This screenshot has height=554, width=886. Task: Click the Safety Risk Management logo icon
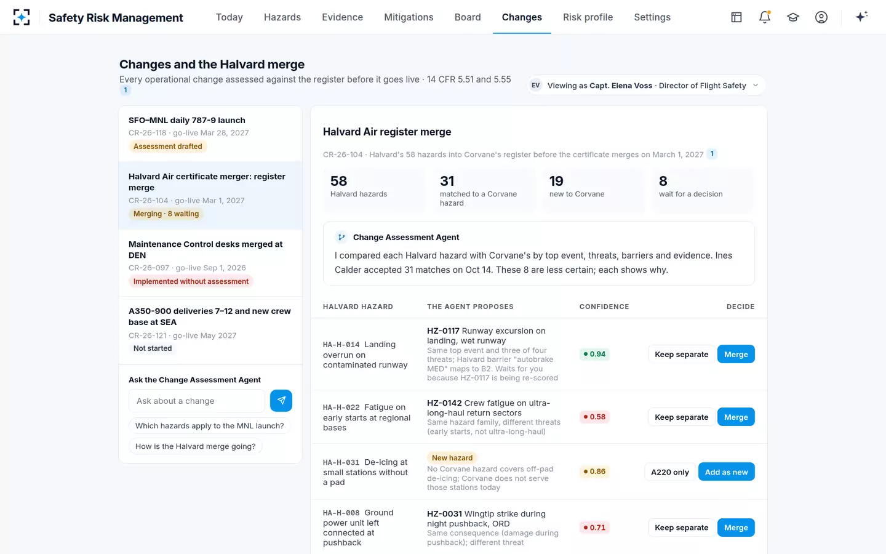point(22,17)
